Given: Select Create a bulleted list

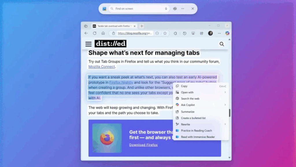Looking at the screenshot, I should tap(201, 118).
